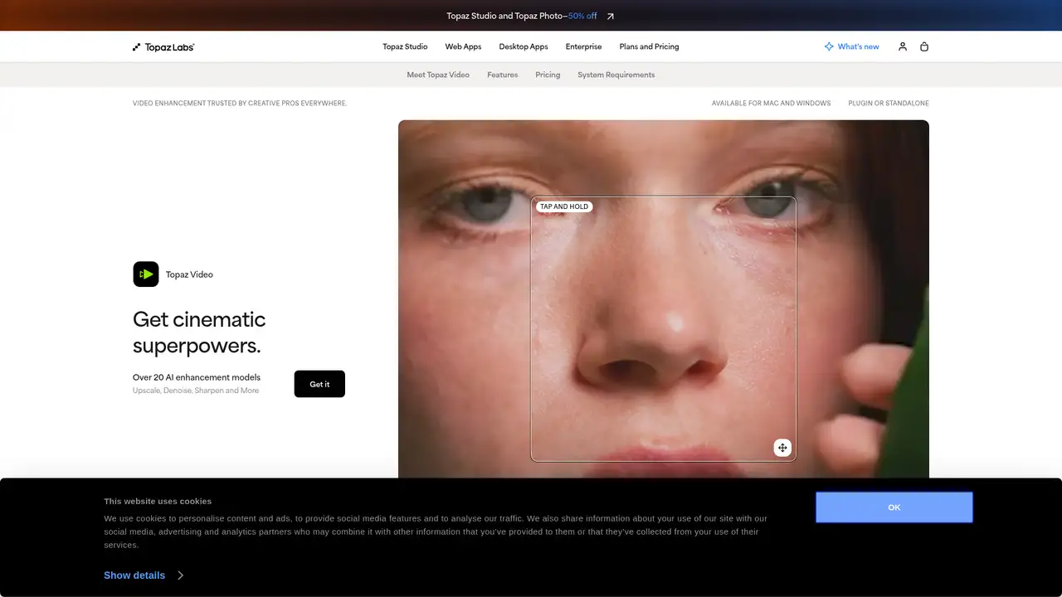Click the TAP AND HOLD label
Viewport: 1062px width, 597px height.
coord(564,206)
